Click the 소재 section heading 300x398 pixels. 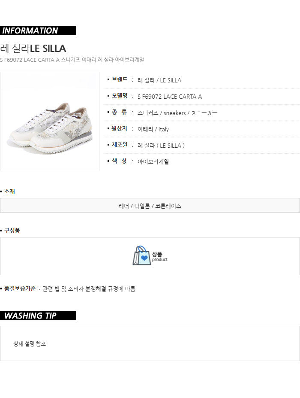coord(9,191)
